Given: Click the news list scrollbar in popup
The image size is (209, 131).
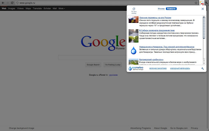Looking at the screenshot, I should pyautogui.click(x=204, y=39).
